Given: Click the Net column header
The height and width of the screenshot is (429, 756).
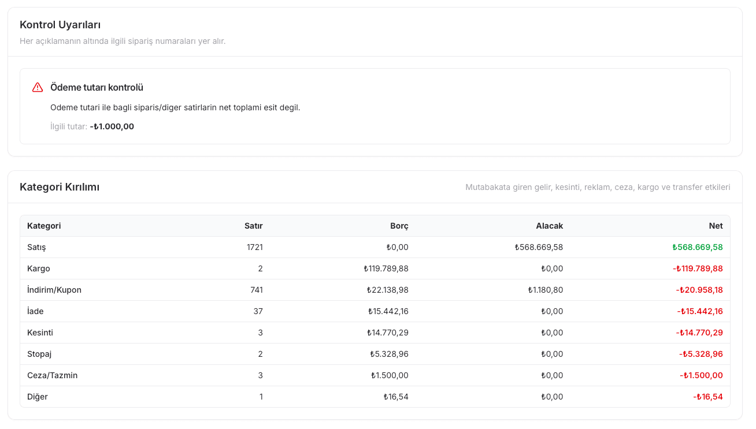Looking at the screenshot, I should (716, 226).
